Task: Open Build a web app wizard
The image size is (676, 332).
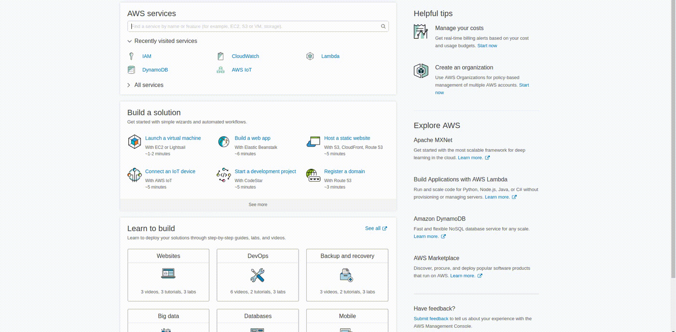Action: 252,138
